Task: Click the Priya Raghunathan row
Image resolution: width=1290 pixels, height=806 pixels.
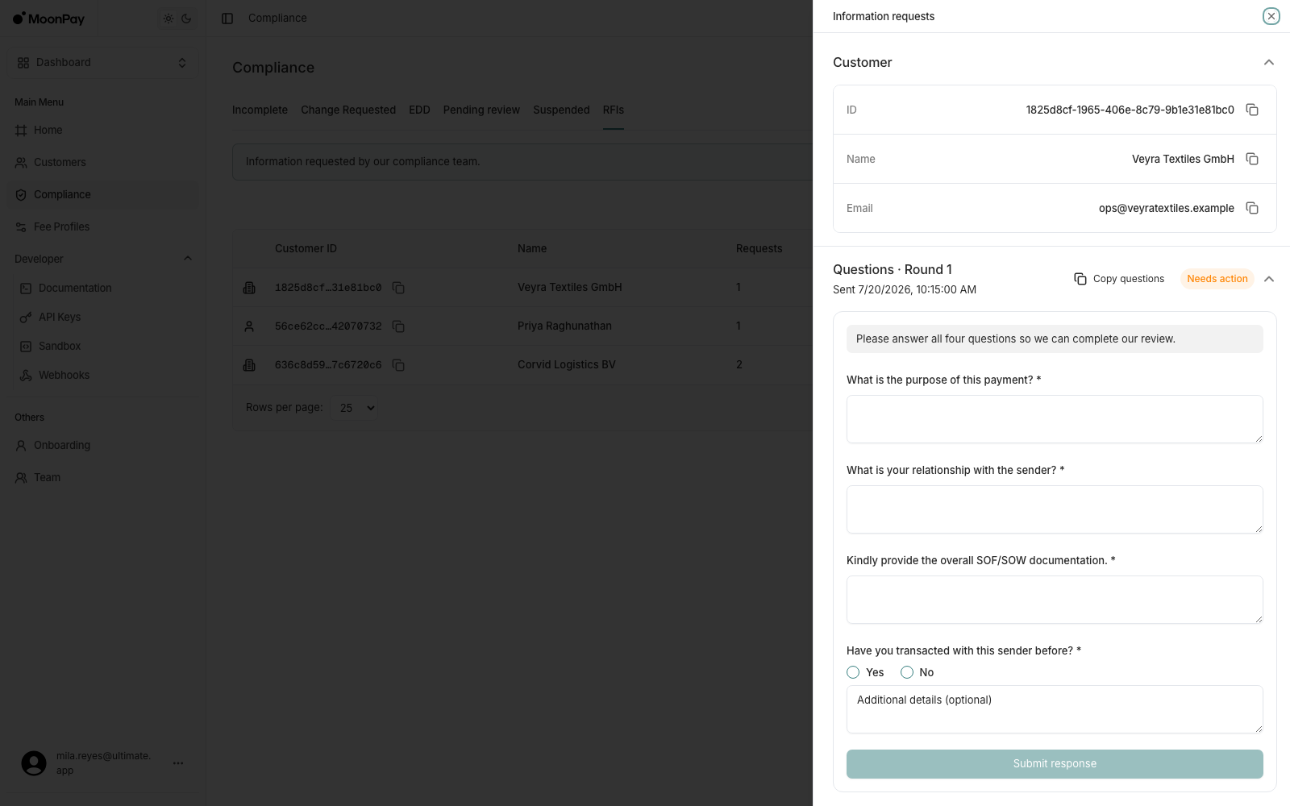Action: pos(522,326)
